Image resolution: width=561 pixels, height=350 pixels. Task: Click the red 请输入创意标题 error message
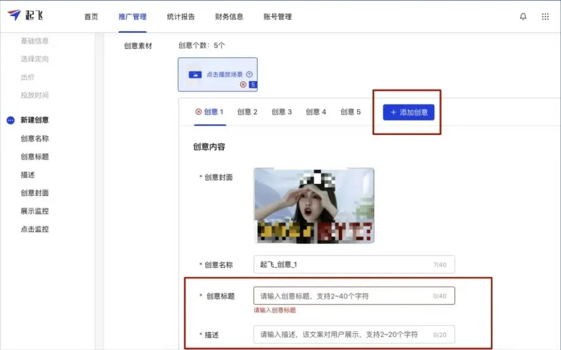pyautogui.click(x=275, y=310)
